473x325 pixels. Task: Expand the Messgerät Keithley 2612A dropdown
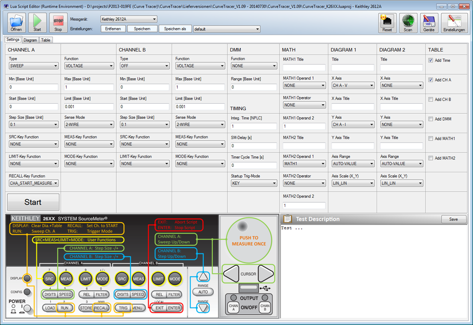click(x=128, y=19)
